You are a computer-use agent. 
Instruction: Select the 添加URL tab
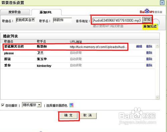(46, 12)
